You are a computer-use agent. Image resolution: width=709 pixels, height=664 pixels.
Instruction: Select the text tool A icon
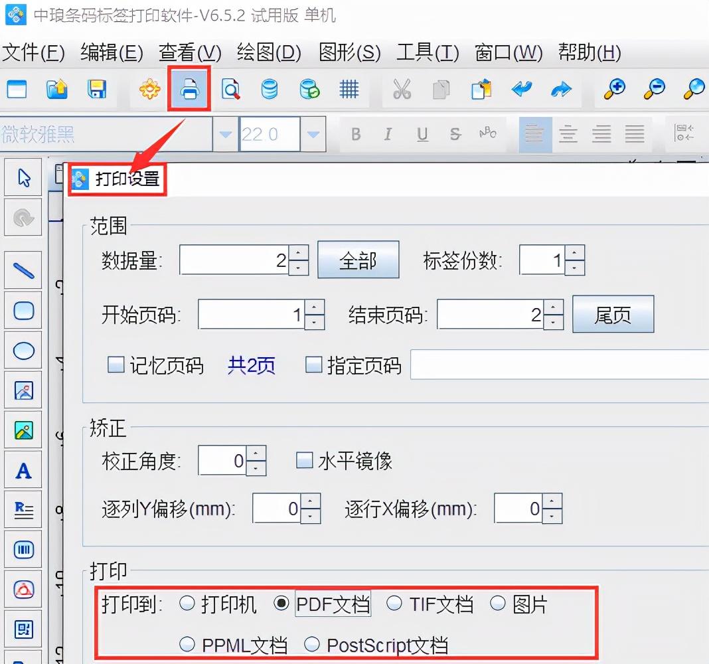pos(23,470)
